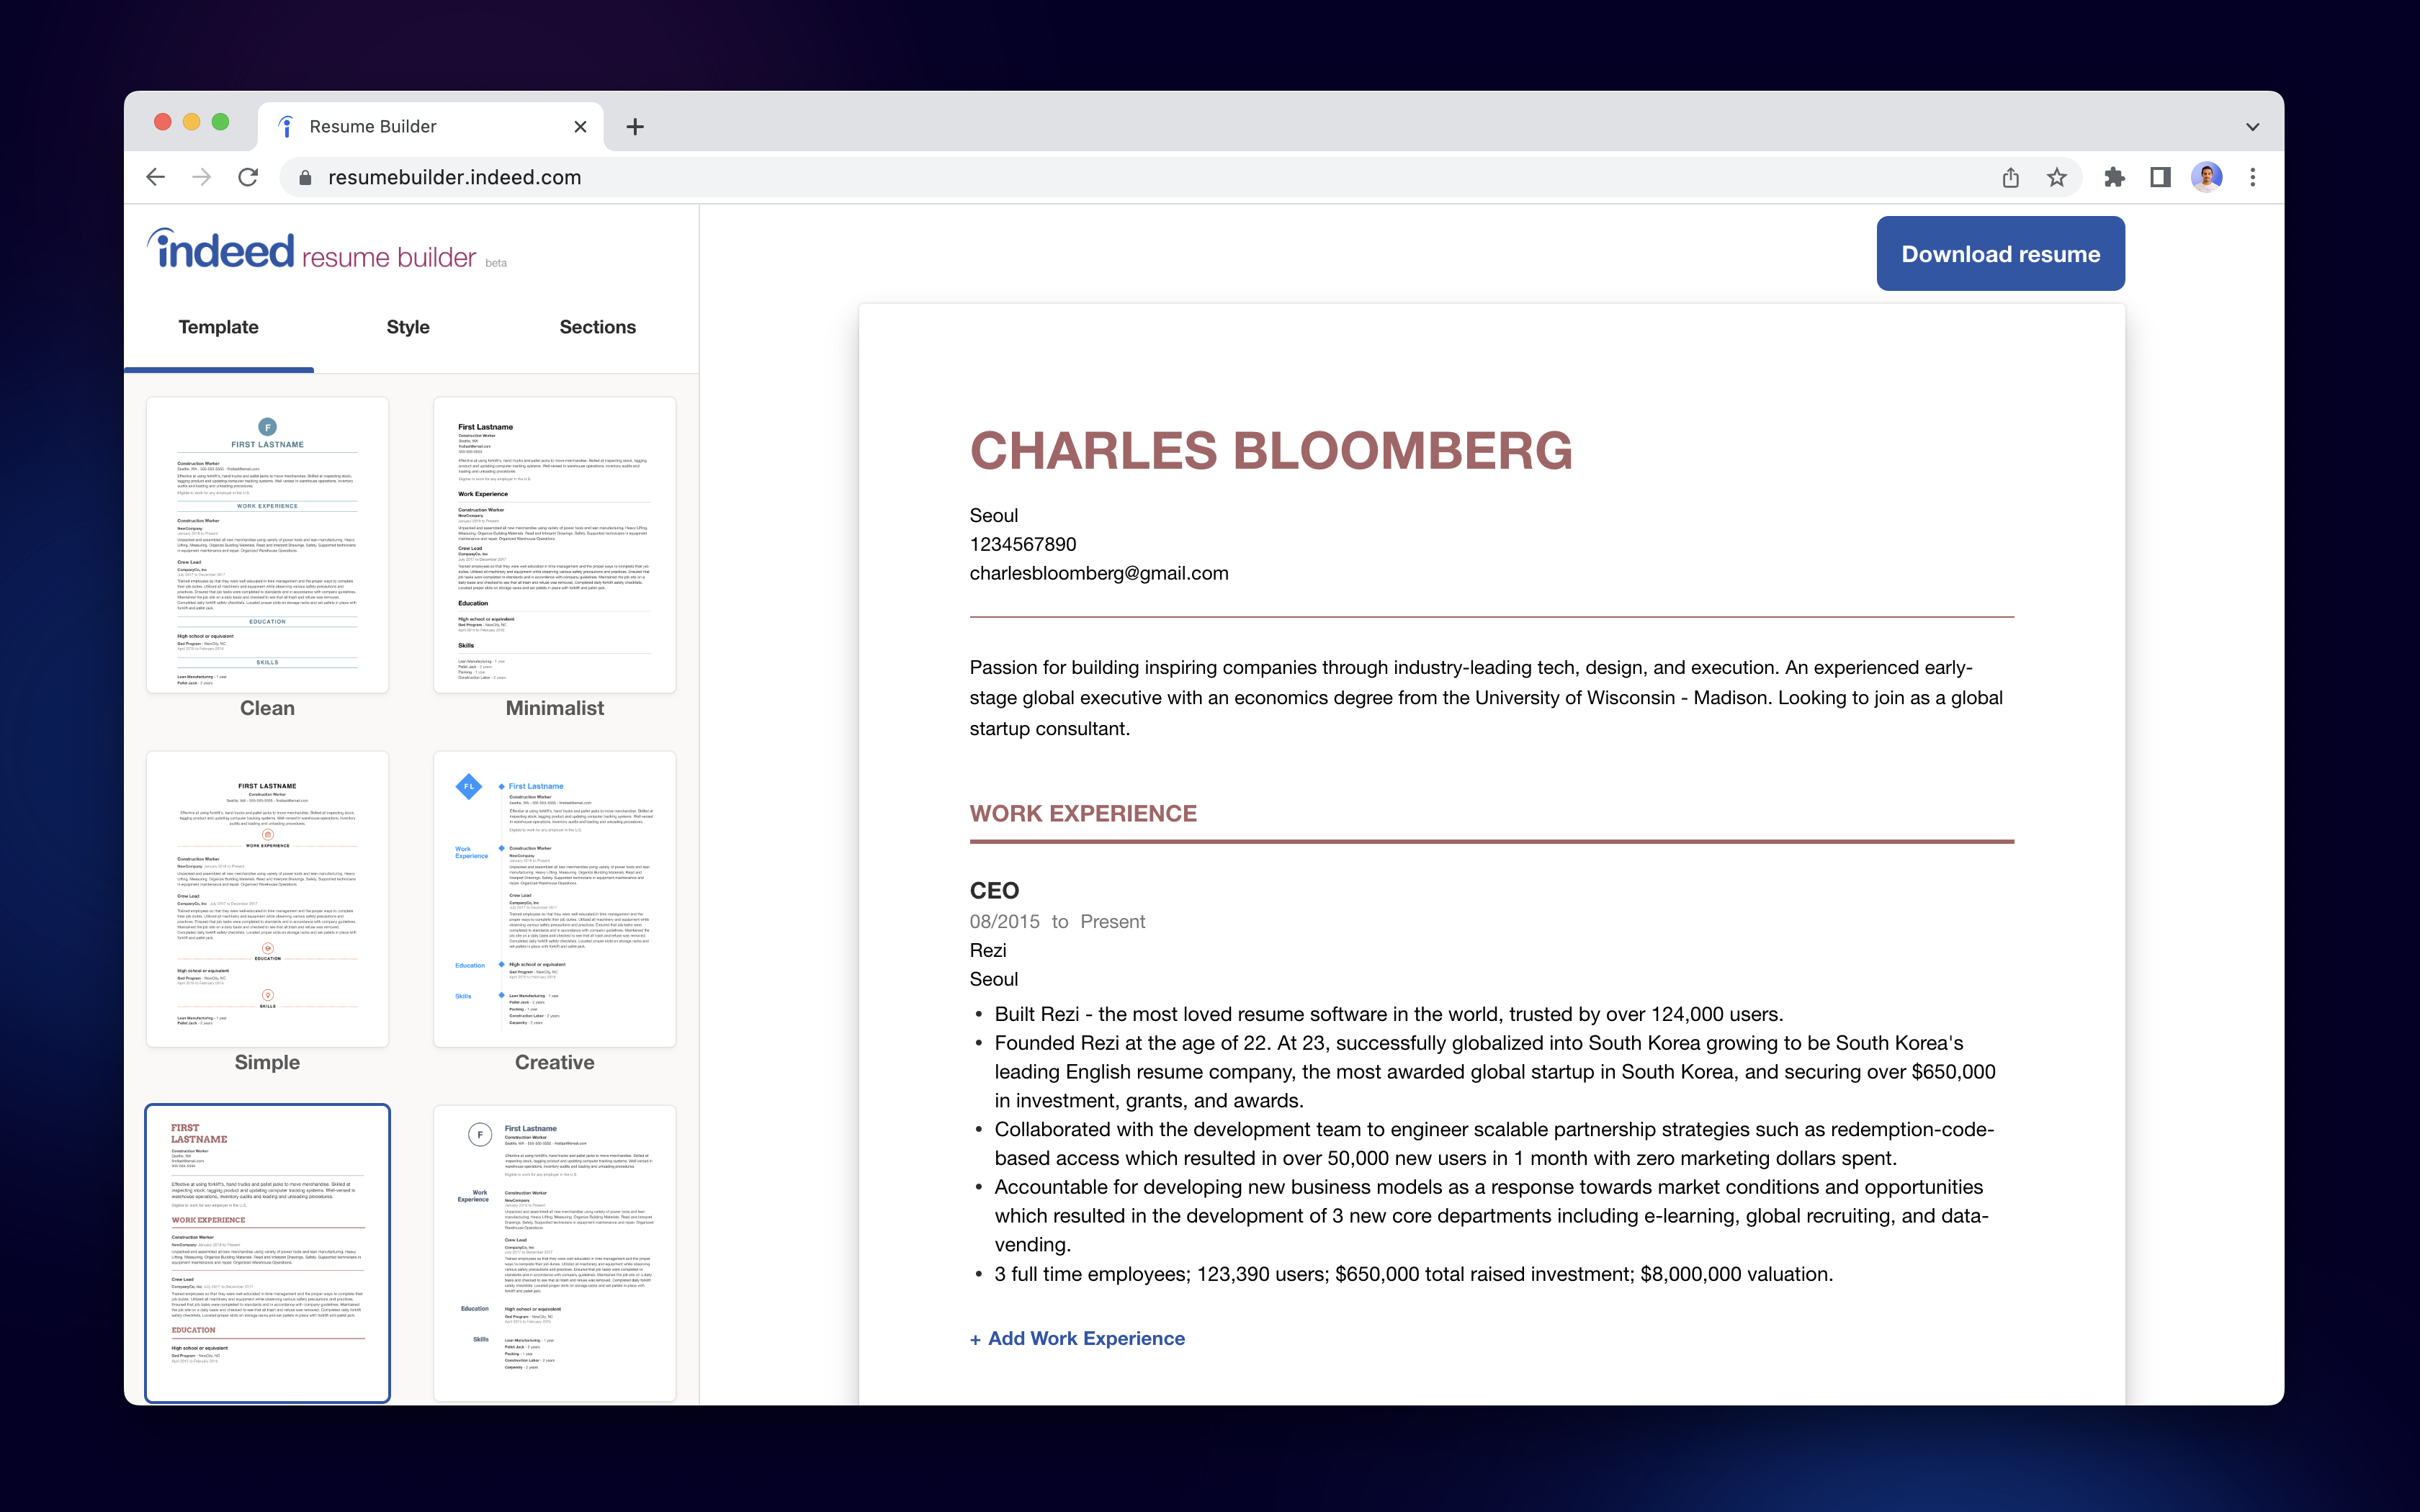Open the browser extensions puzzle icon
The height and width of the screenshot is (1512, 2420).
[x=2113, y=177]
